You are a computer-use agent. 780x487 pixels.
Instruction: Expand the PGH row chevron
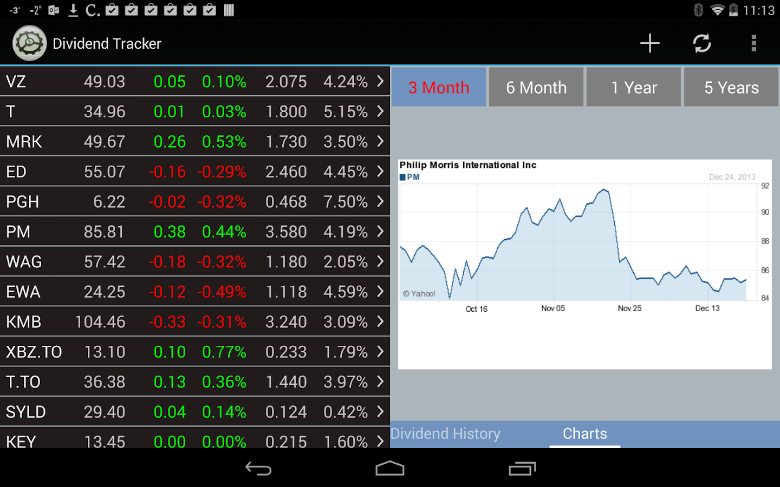380,201
